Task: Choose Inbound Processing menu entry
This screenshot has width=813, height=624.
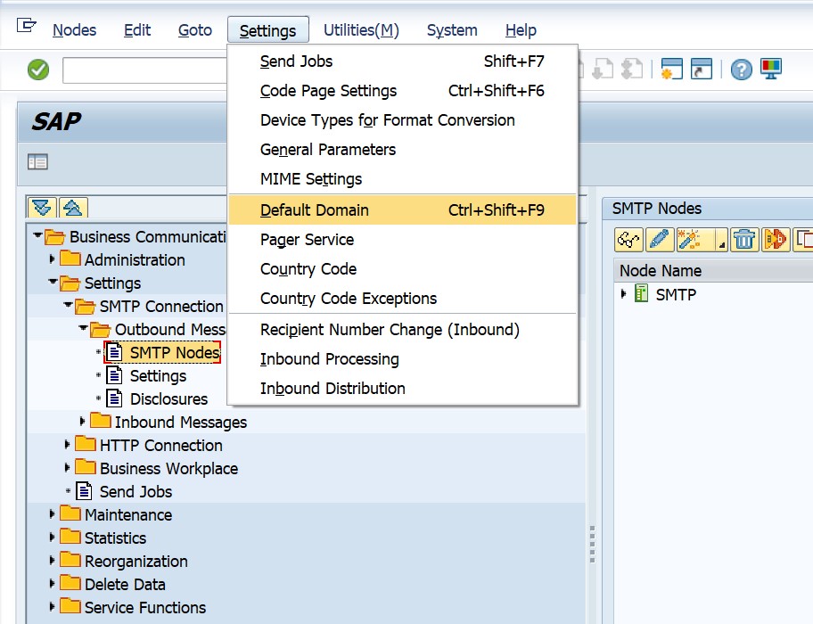Action: coord(402,359)
